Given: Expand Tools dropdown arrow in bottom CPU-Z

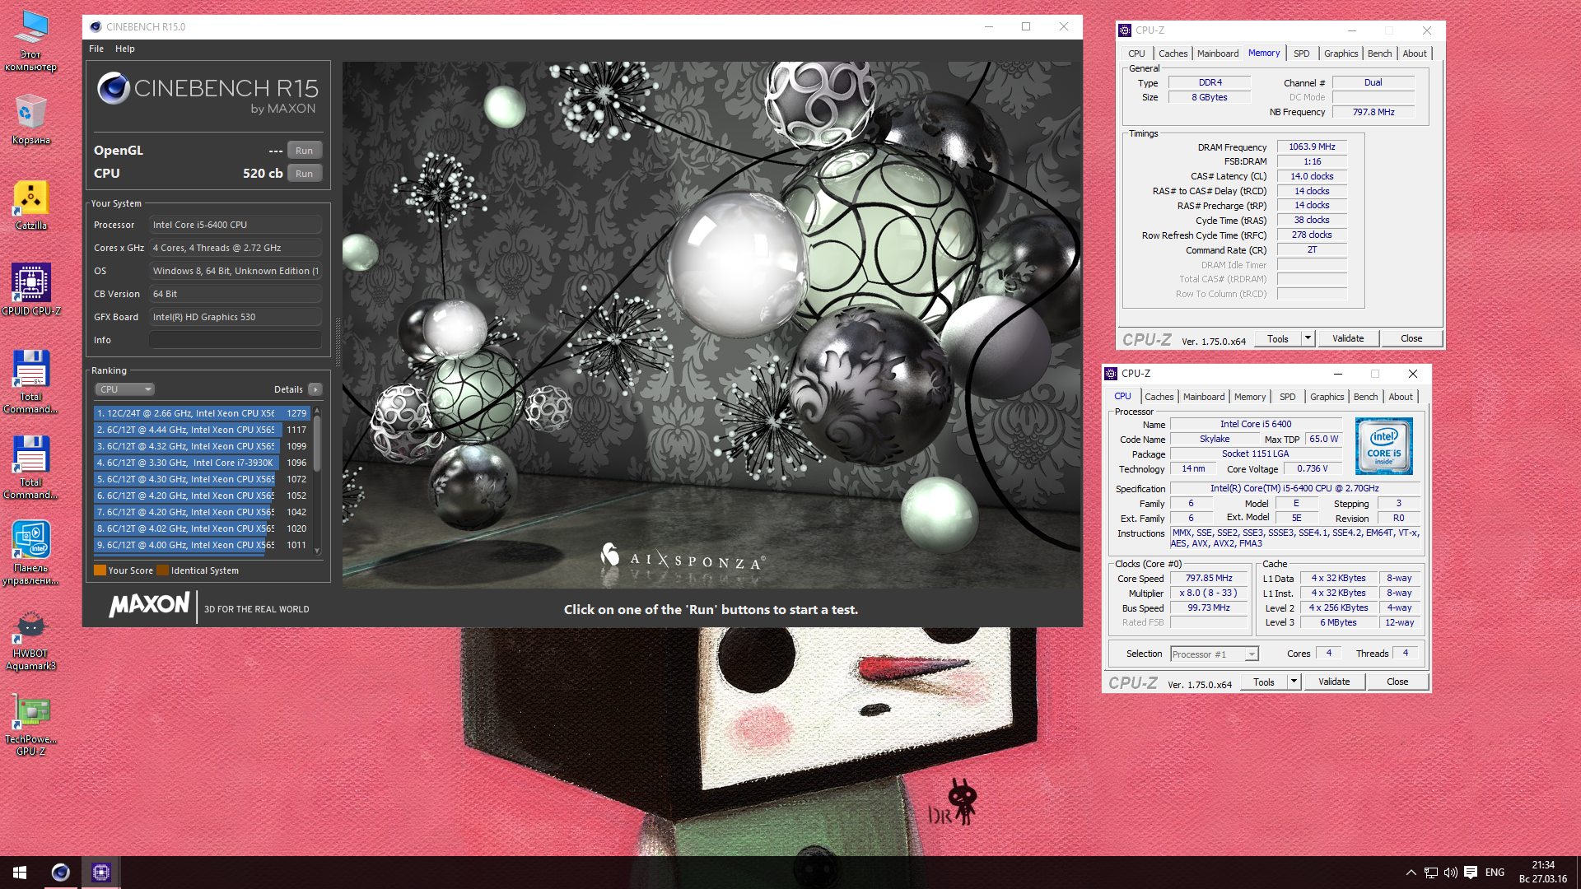Looking at the screenshot, I should click(x=1294, y=682).
